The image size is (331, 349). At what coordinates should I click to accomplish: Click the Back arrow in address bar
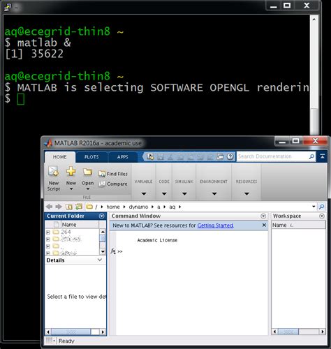pyautogui.click(x=50, y=207)
